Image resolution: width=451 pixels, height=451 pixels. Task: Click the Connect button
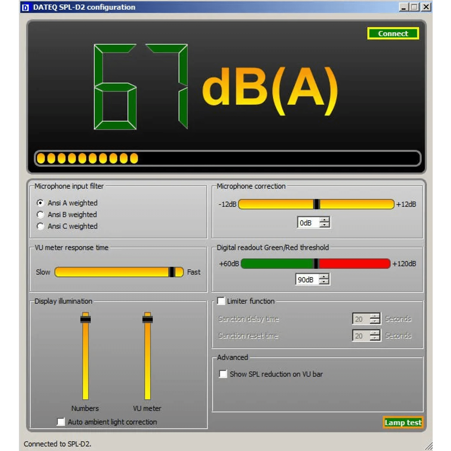pos(393,33)
